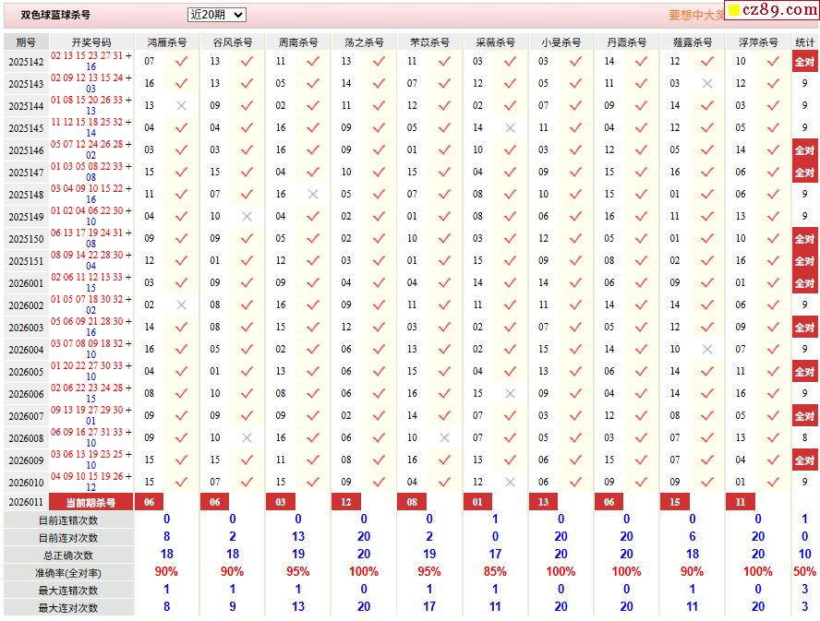Click red number 12 under 荡之杀号 current picks
820x621 pixels.
pyautogui.click(x=346, y=502)
